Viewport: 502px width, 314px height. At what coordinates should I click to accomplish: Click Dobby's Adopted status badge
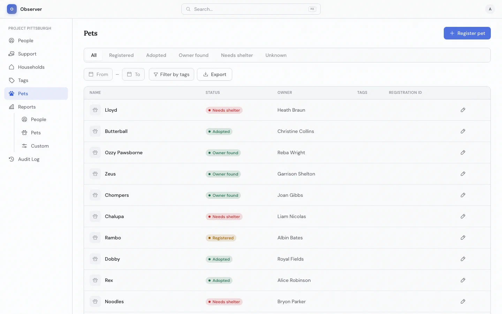[x=219, y=259]
